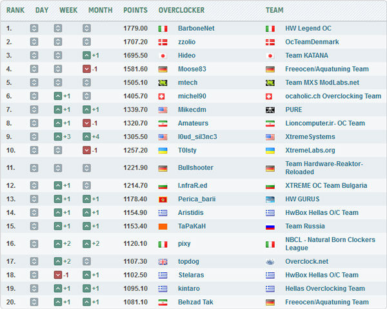Select the 1081.10 points value
The height and width of the screenshot is (309, 387).
tap(135, 302)
